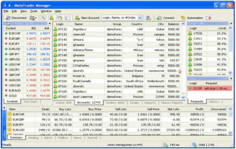This screenshot has width=236, height=149.
Task: Open the Dealing tab in Toolbox
Action: [x=33, y=138]
